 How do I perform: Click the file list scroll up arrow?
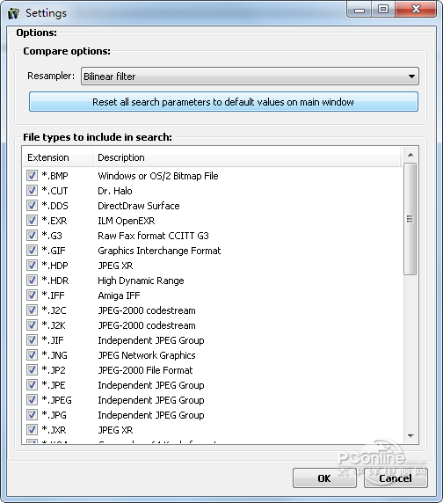click(x=410, y=156)
